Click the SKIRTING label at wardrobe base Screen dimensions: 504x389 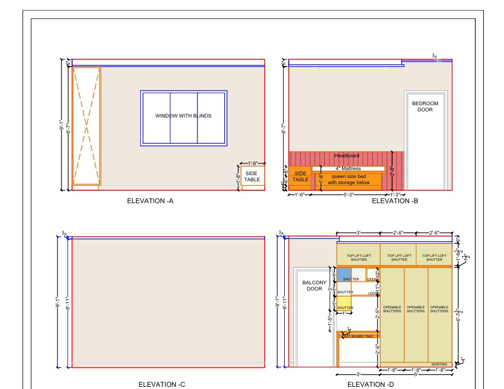click(439, 364)
